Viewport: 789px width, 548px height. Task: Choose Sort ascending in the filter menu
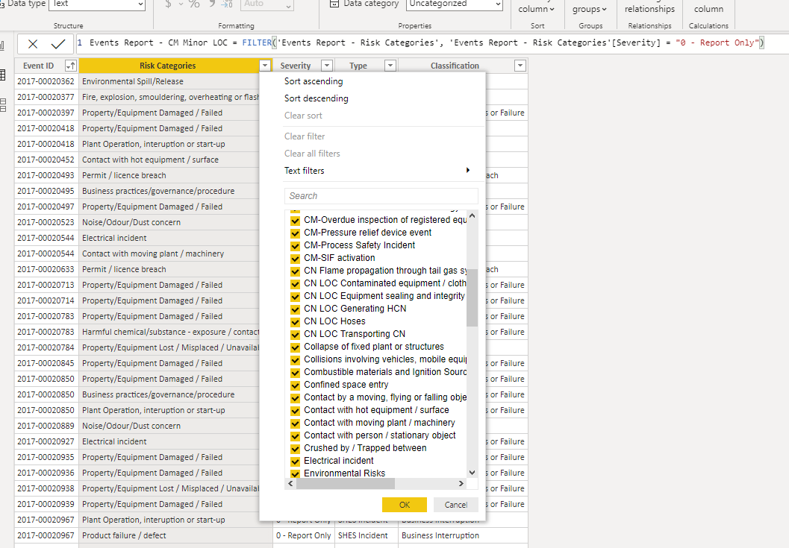click(314, 81)
